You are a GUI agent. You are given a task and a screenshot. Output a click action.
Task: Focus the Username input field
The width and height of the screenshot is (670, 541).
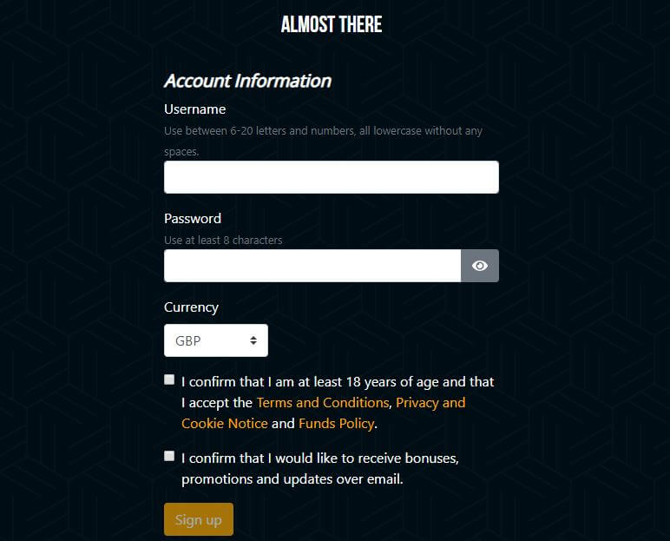(x=332, y=177)
